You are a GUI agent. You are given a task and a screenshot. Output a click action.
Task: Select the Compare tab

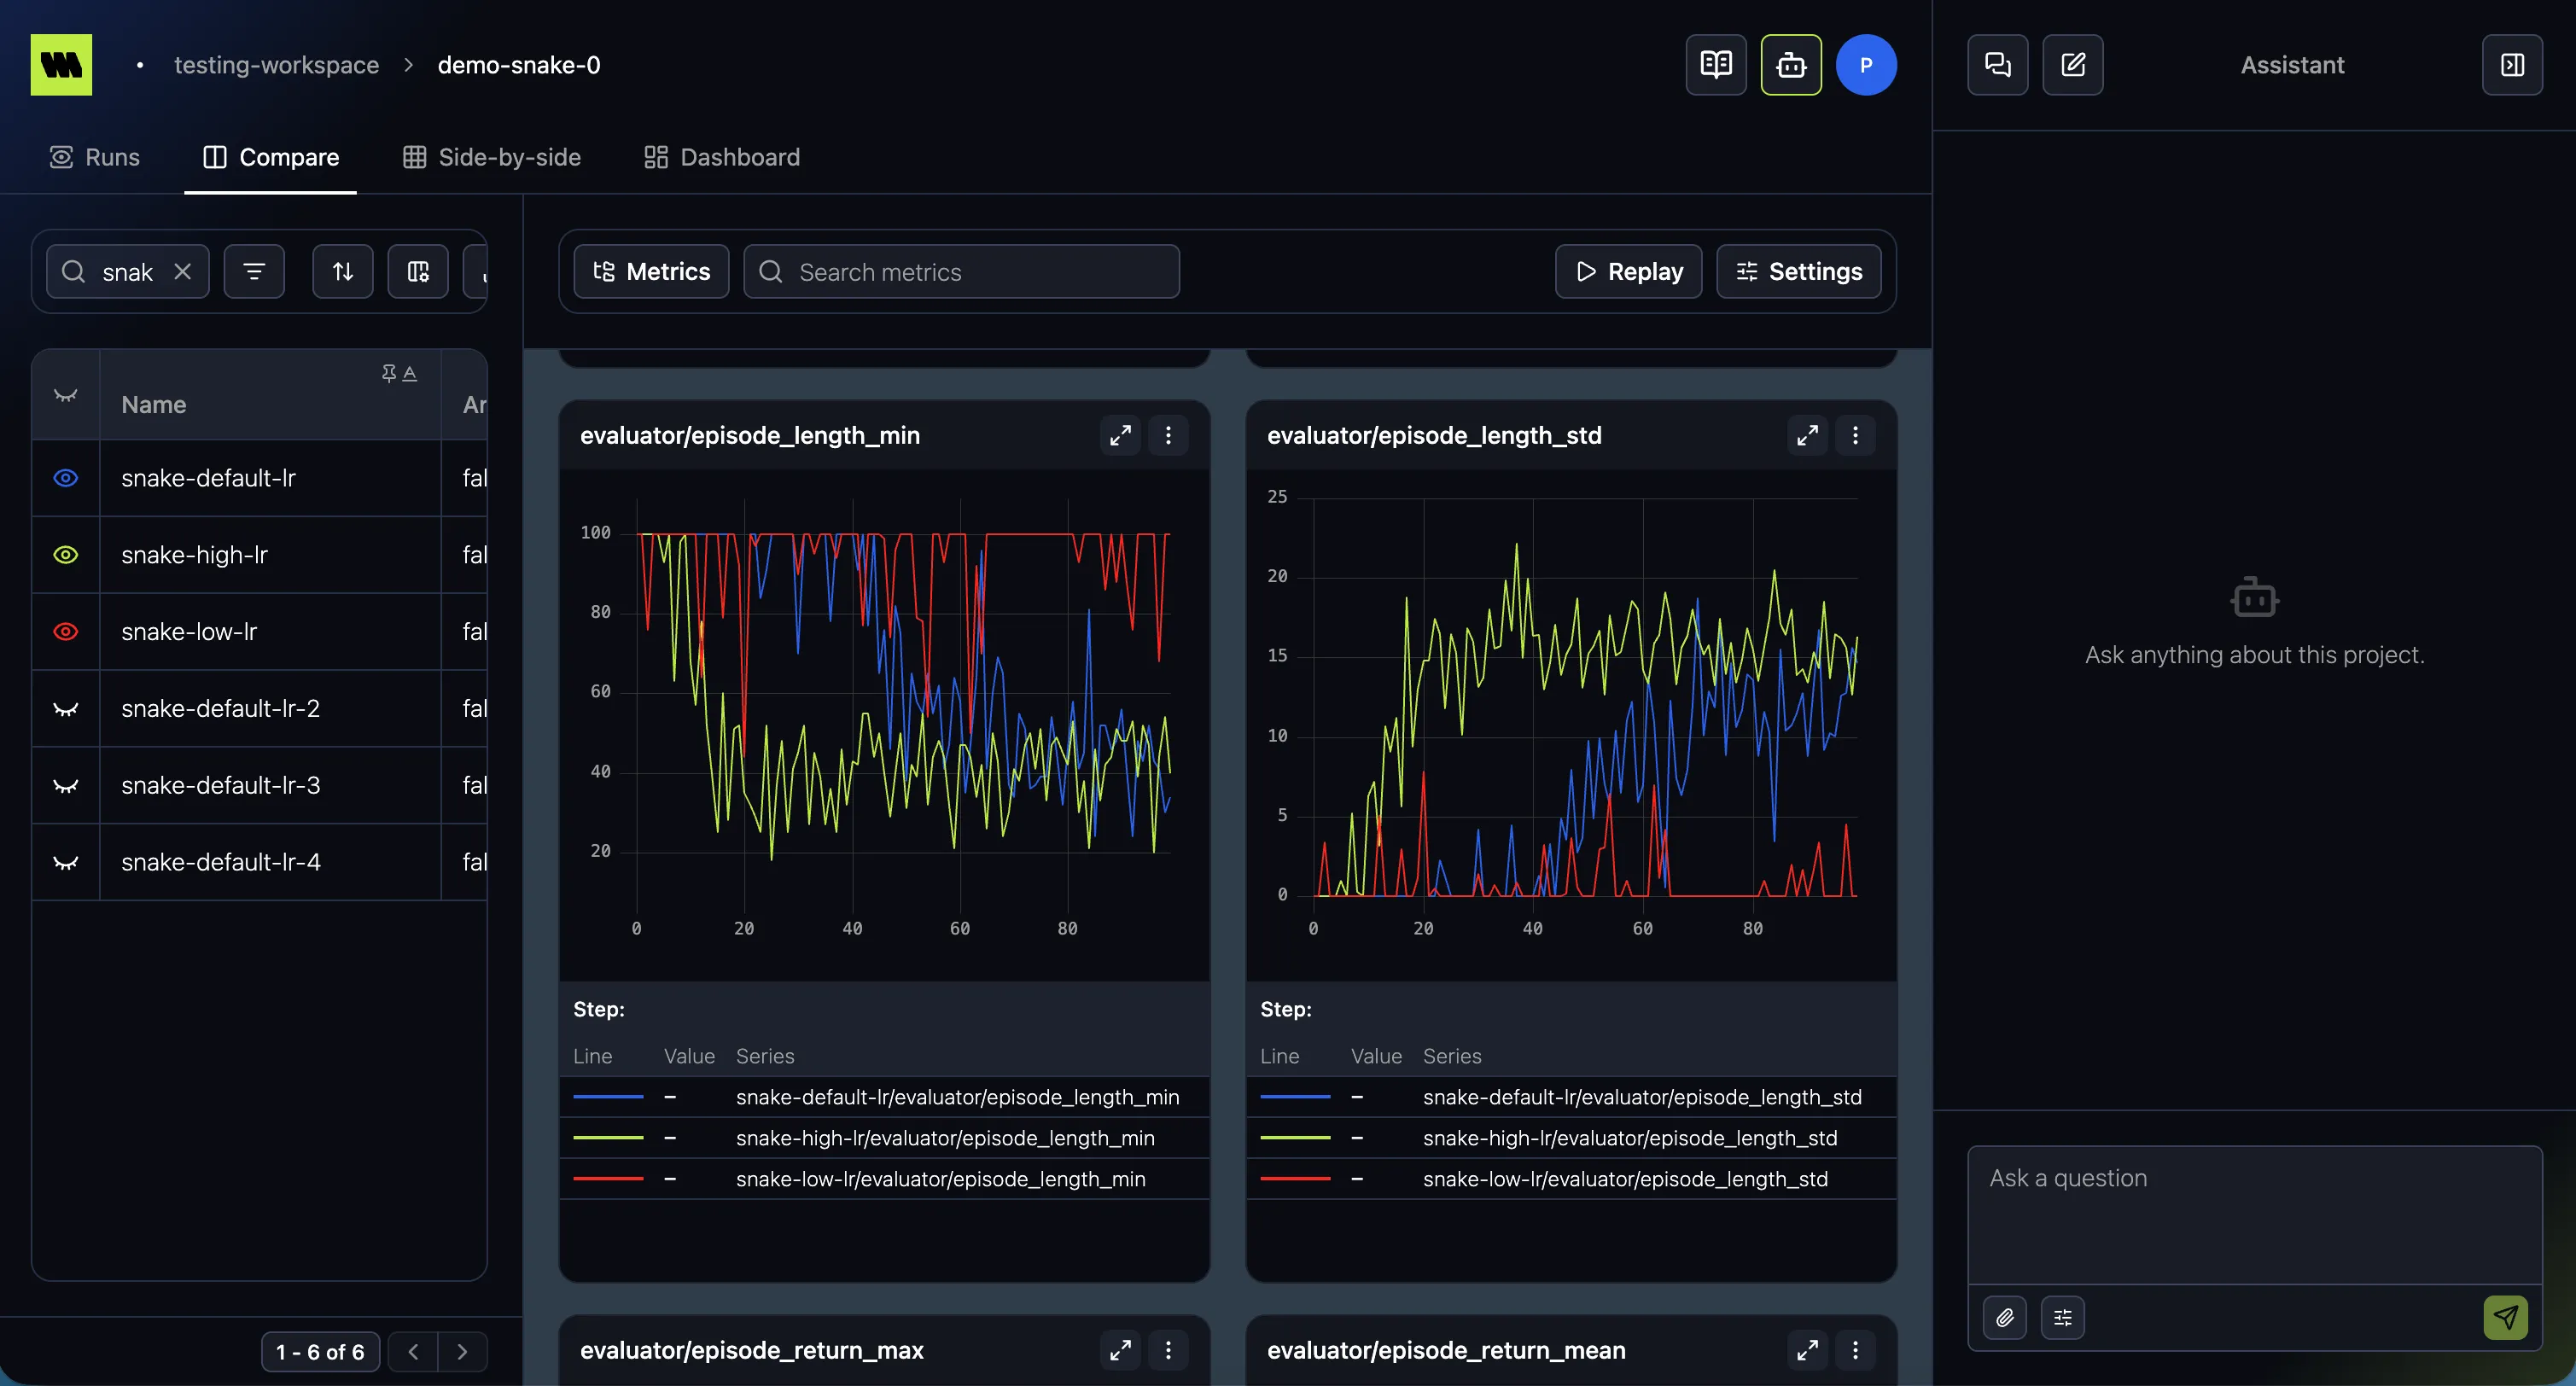coord(271,157)
